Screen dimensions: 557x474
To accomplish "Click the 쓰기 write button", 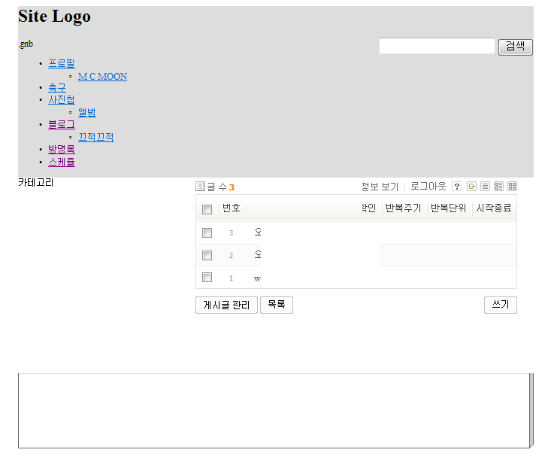I will (x=501, y=305).
